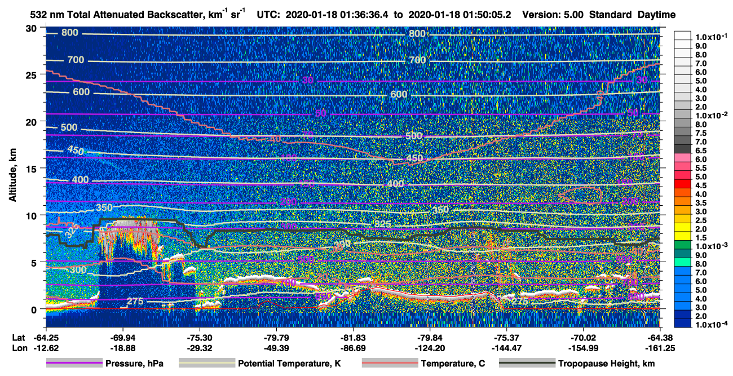
Task: Click the latitude value '-75.30'
Action: pos(199,338)
